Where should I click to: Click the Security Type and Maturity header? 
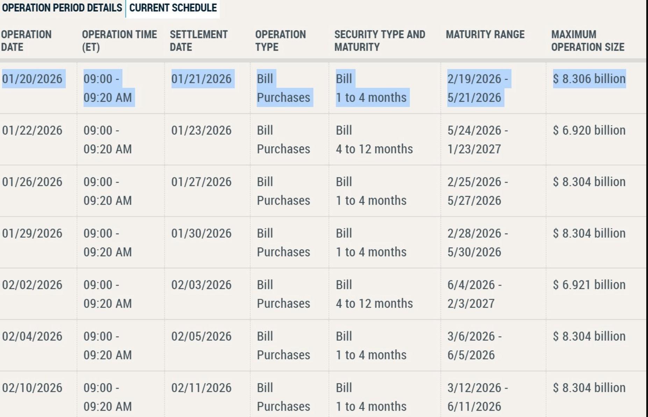pyautogui.click(x=380, y=41)
